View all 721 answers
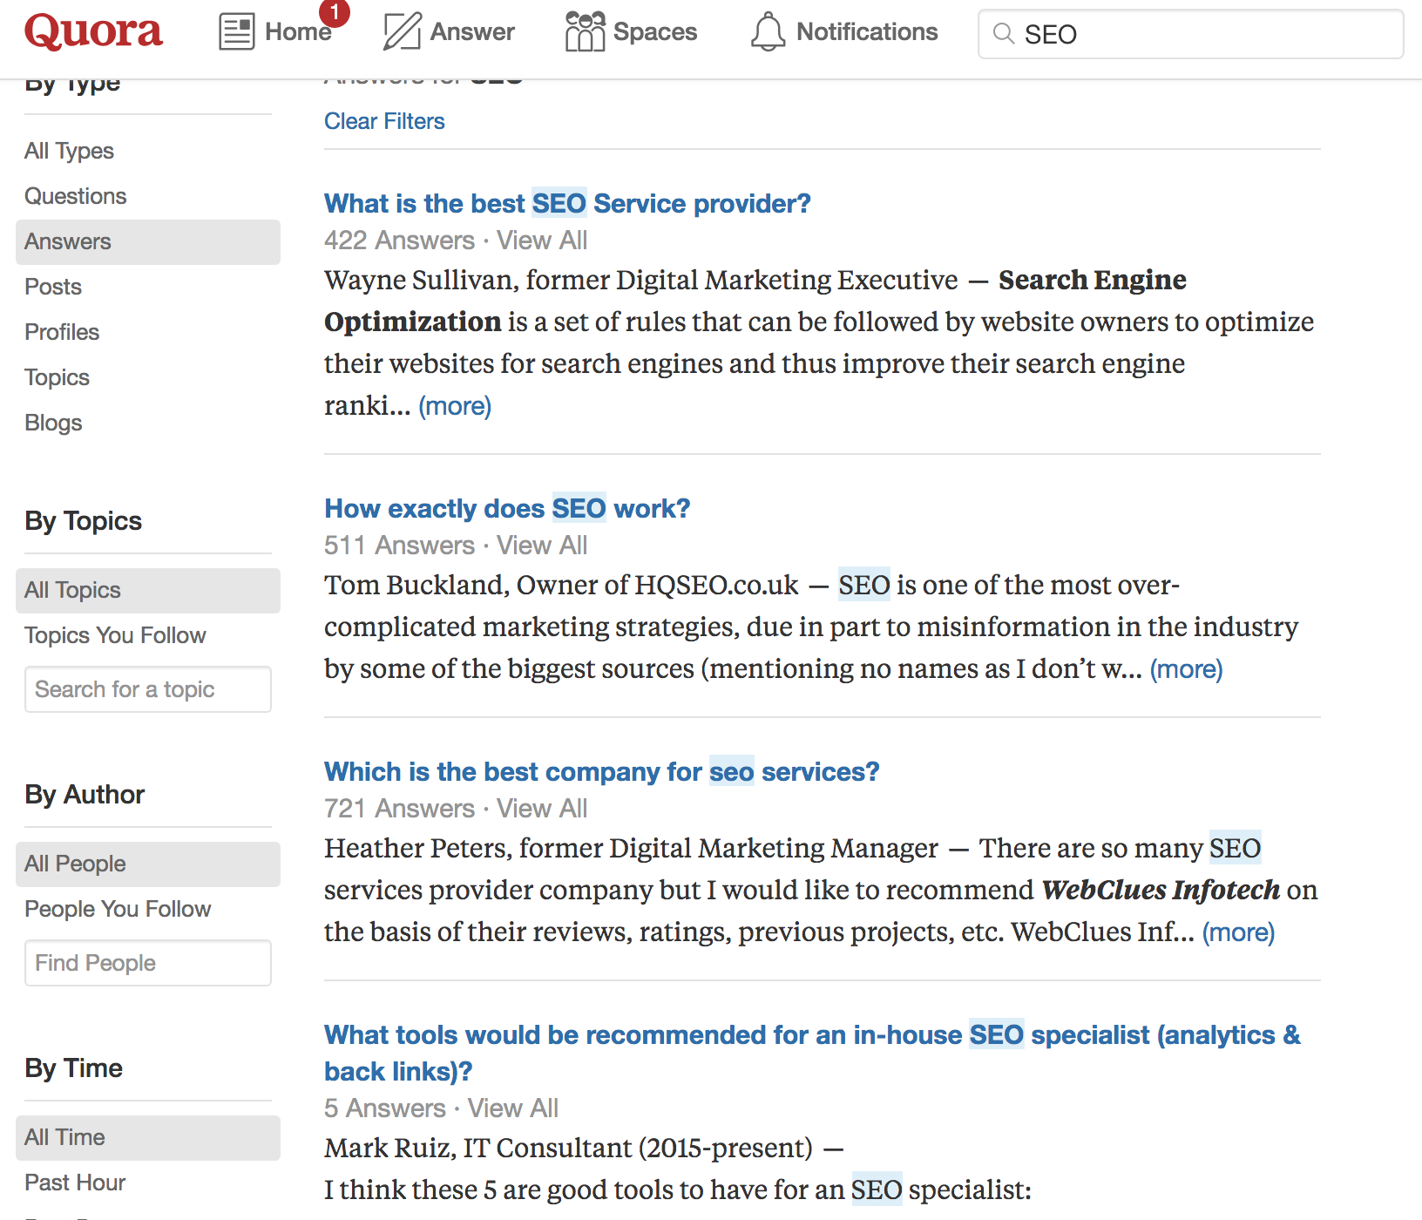1422x1220 pixels. point(542,809)
